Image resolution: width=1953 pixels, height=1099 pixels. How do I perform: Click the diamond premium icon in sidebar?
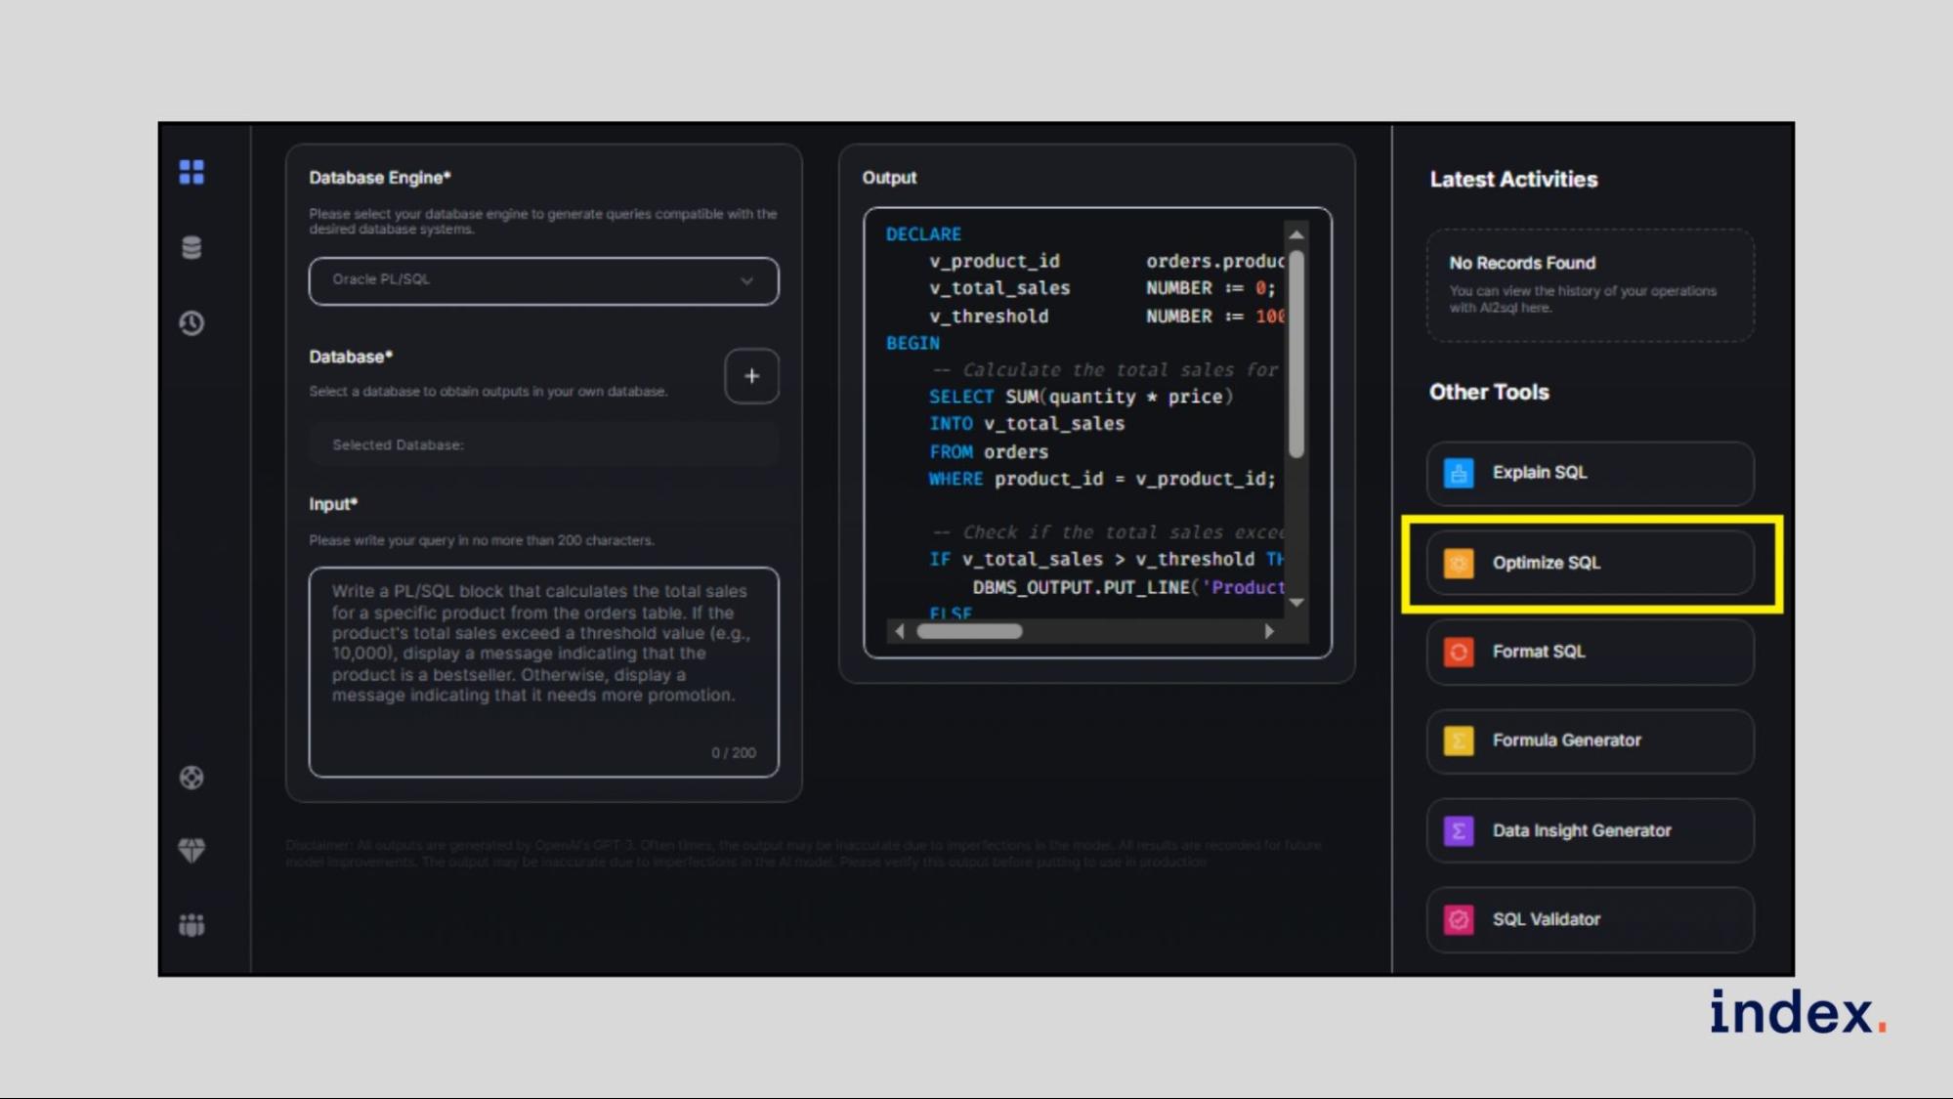[x=191, y=850]
